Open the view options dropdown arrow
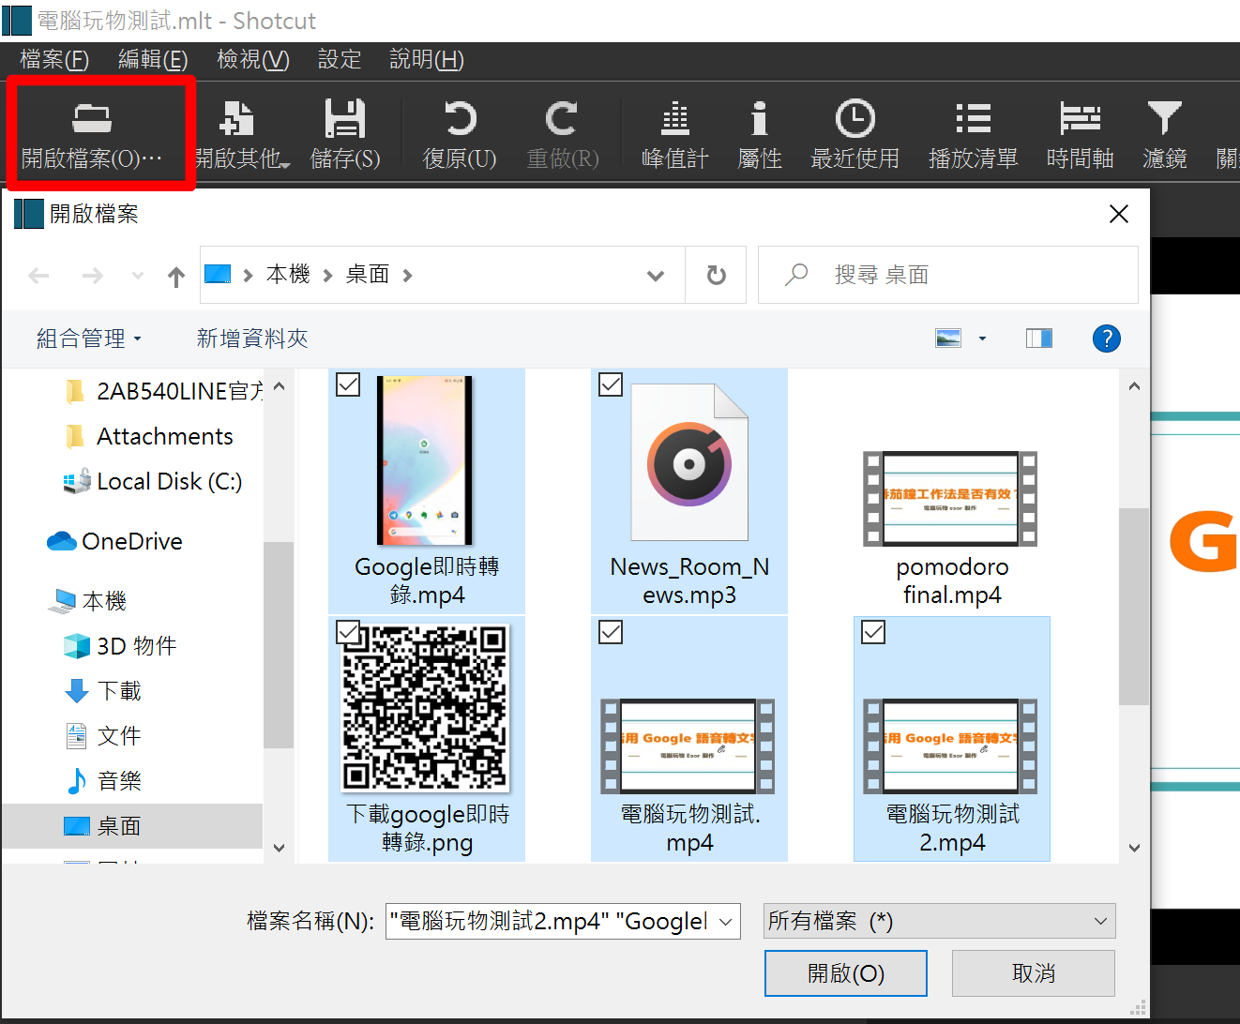This screenshot has width=1240, height=1024. (x=983, y=339)
